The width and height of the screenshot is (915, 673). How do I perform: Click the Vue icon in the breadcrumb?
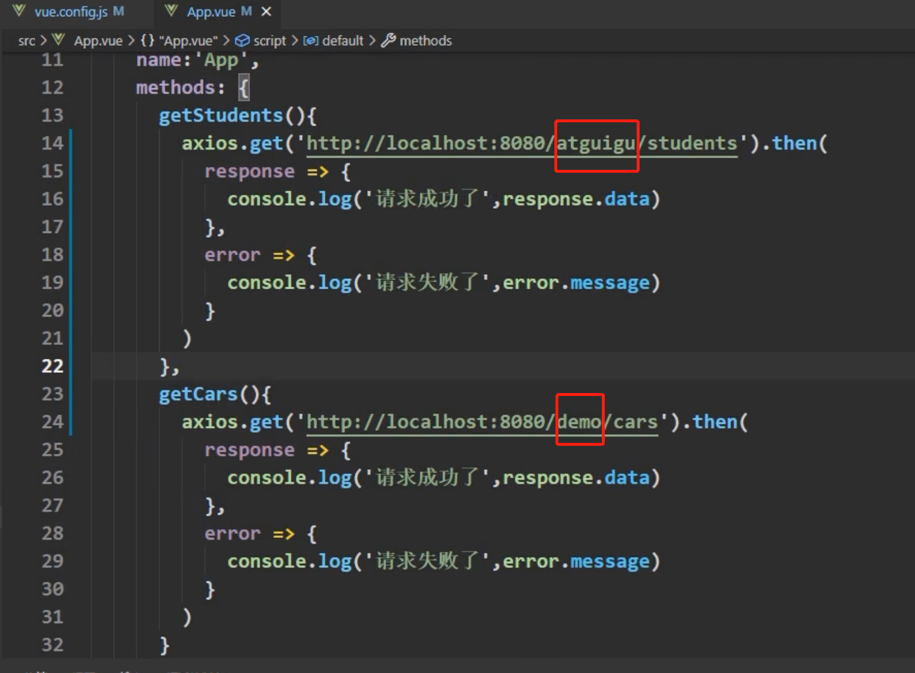coord(58,39)
